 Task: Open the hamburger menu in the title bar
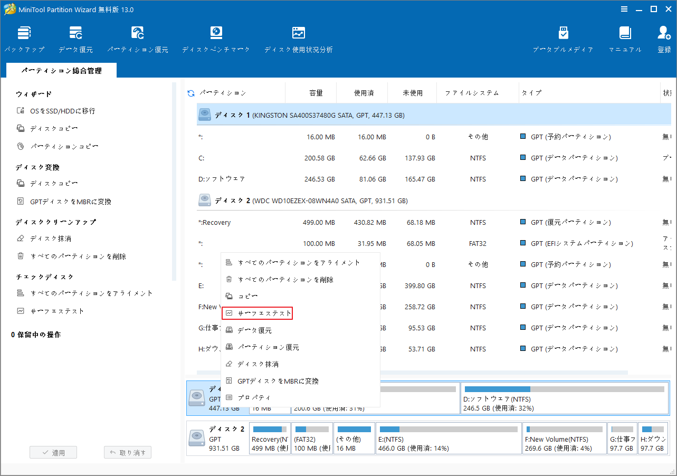pyautogui.click(x=624, y=9)
